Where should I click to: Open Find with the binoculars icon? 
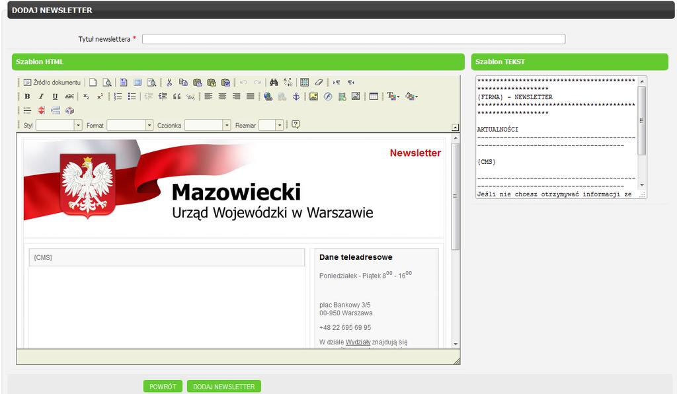pos(274,83)
